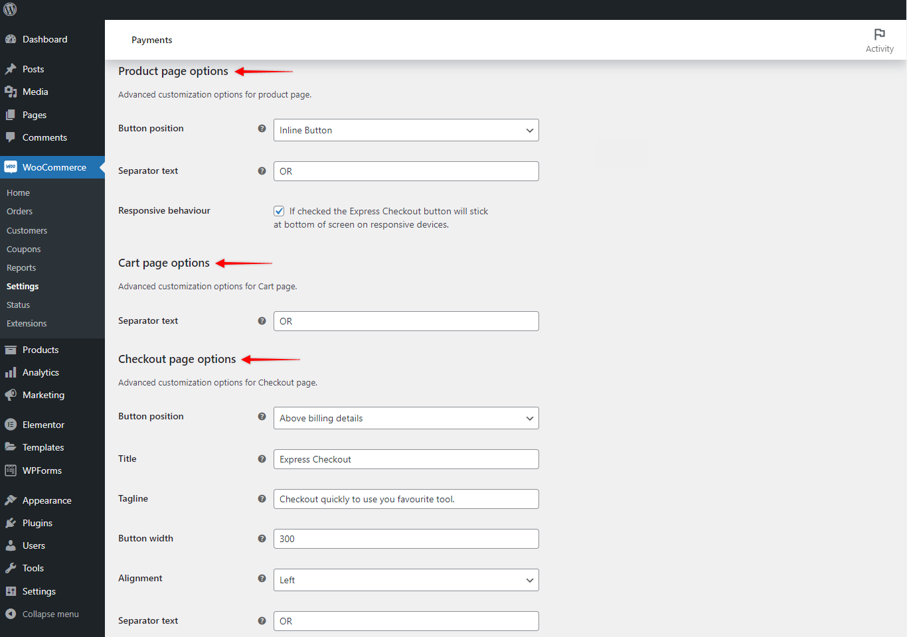Open the Posts menu label

point(33,69)
